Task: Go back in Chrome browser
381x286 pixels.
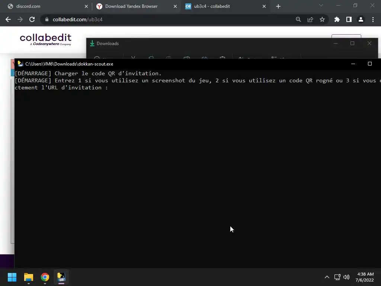Action: coord(8,19)
